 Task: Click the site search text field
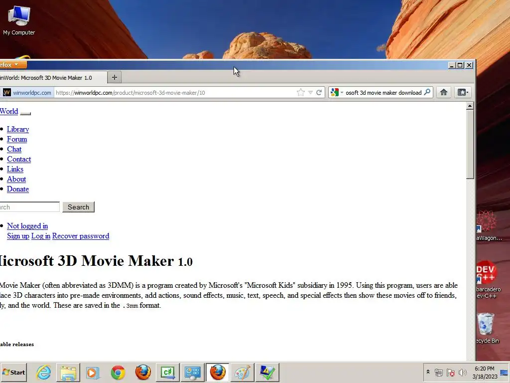(29, 207)
